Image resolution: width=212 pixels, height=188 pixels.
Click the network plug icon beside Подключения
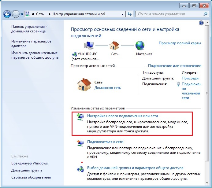point(178,84)
